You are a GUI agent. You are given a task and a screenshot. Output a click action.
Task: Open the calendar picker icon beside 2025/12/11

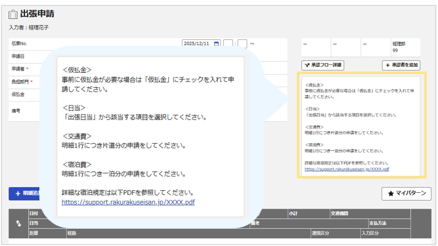point(216,43)
